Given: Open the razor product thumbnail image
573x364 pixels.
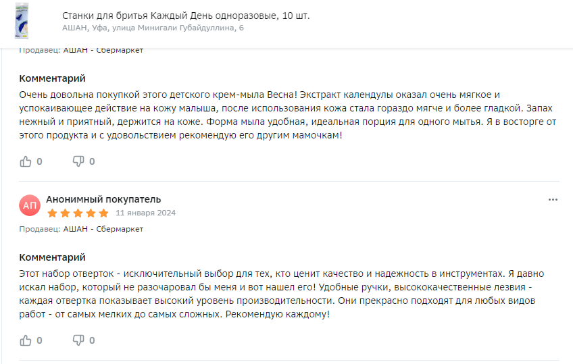Looking at the screenshot, I should pos(22,21).
